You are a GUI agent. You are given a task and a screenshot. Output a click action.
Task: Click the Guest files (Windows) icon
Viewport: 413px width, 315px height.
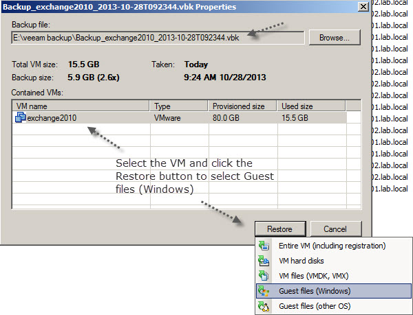click(x=264, y=291)
